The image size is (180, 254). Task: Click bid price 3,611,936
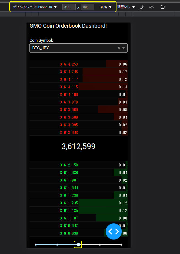click(x=69, y=173)
